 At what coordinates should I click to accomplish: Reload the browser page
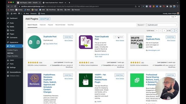pyautogui.click(x=15, y=6)
